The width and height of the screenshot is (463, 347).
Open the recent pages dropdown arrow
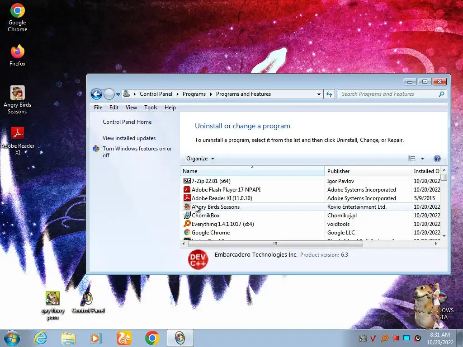[118, 94]
